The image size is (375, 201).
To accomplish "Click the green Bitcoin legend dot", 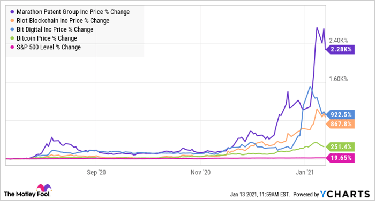I will click(x=12, y=38).
